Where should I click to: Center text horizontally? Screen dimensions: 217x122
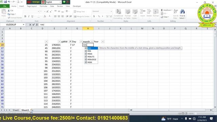59,16
